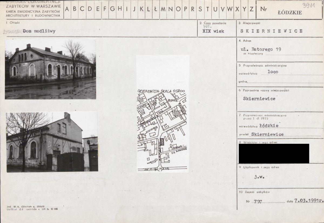The image size is (324, 223).
Task: Select the 'j.w.' user entry
Action: click(259, 177)
